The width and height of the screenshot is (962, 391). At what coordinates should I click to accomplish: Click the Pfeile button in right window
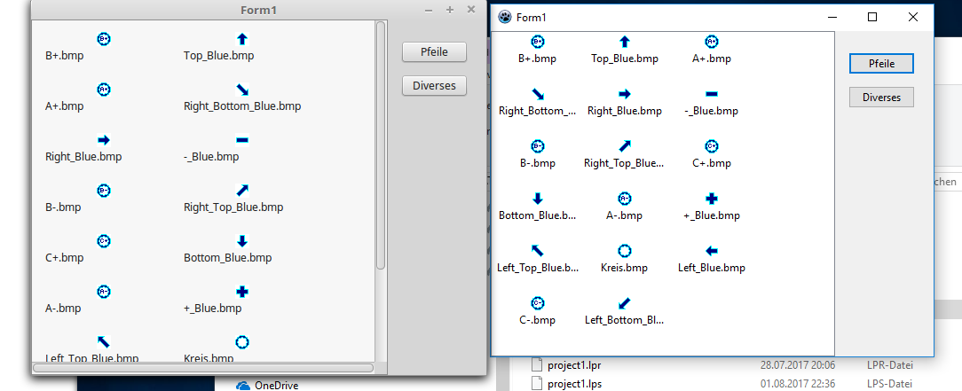[x=880, y=64]
